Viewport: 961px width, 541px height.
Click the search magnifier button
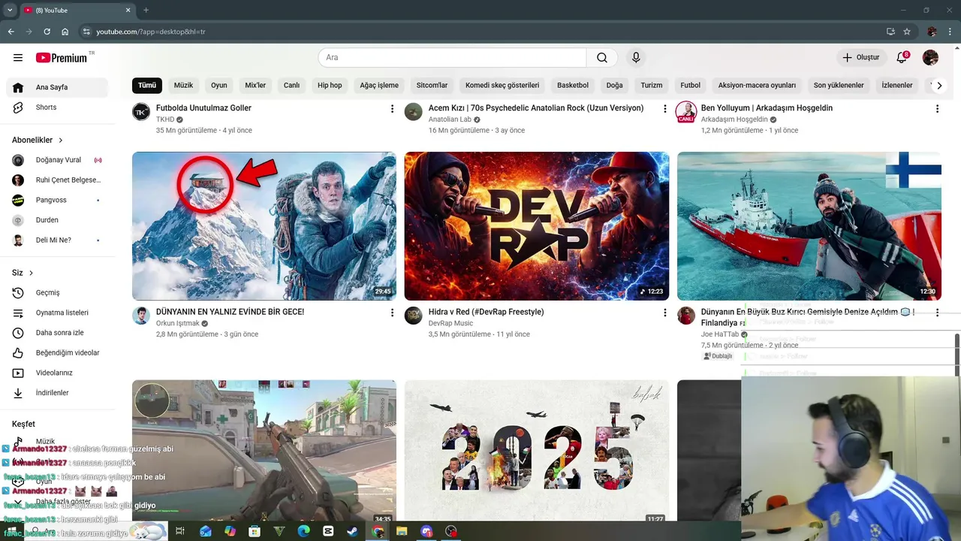point(602,58)
